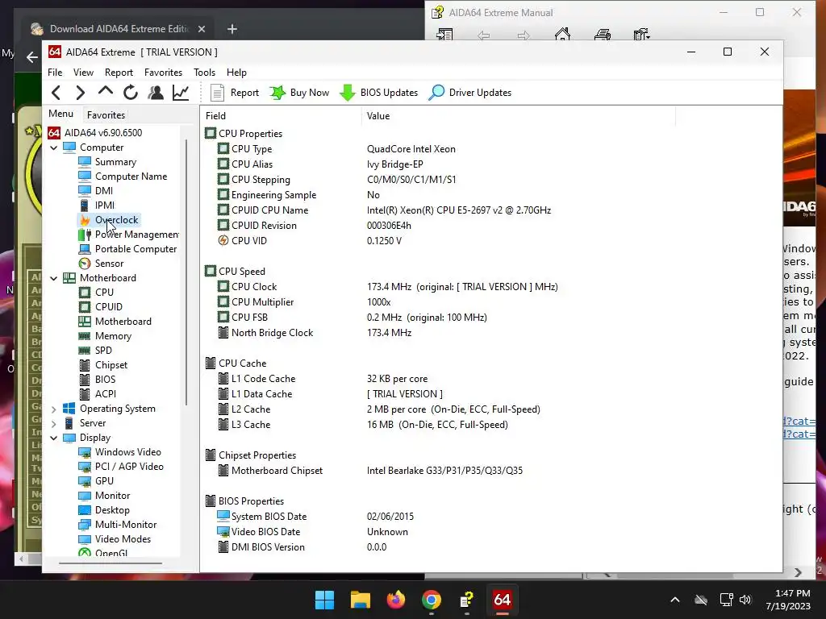
Task: Open the File menu
Action: [55, 72]
